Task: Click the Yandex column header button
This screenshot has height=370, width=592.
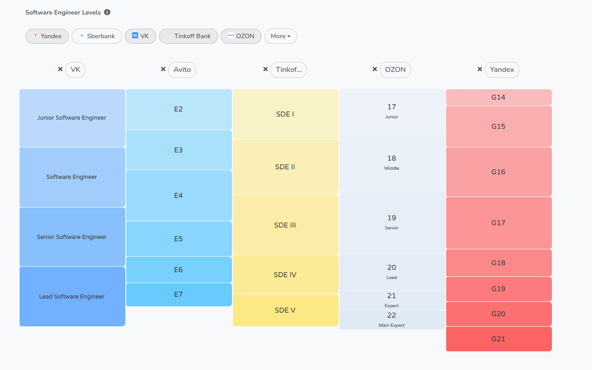Action: pos(502,70)
